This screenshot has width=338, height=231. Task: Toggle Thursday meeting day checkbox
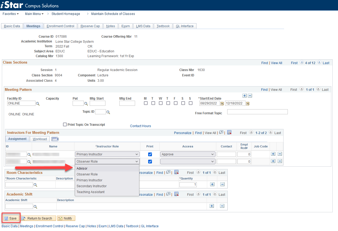pos(168,103)
